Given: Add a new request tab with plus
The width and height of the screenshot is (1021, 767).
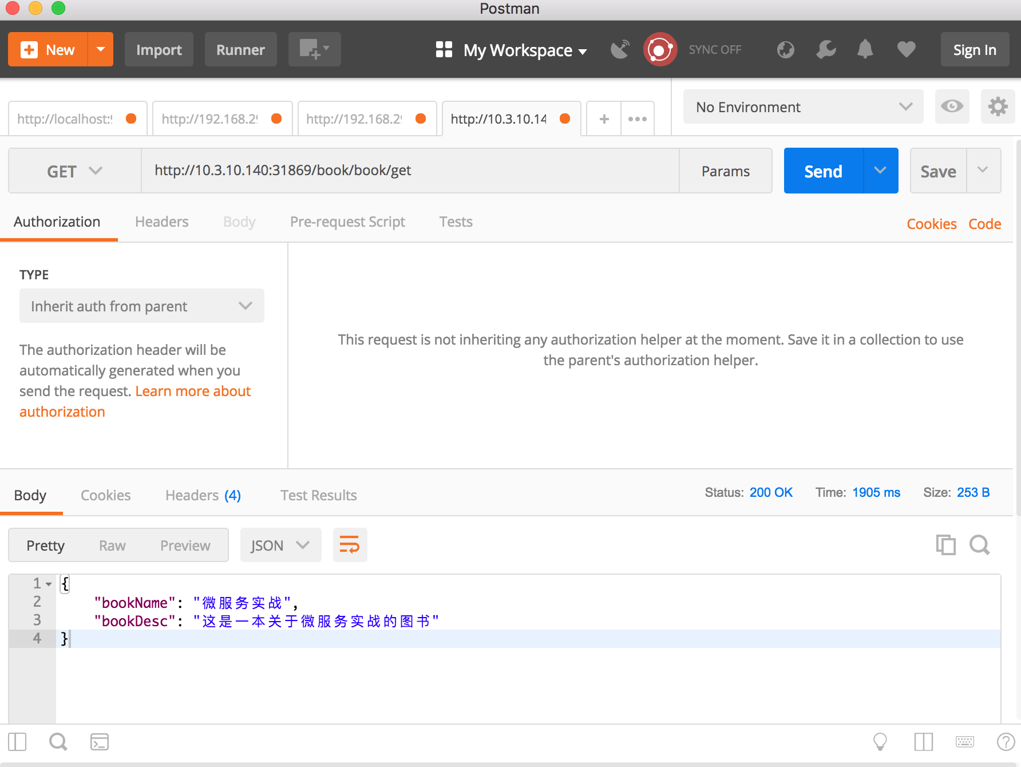Looking at the screenshot, I should [x=604, y=118].
